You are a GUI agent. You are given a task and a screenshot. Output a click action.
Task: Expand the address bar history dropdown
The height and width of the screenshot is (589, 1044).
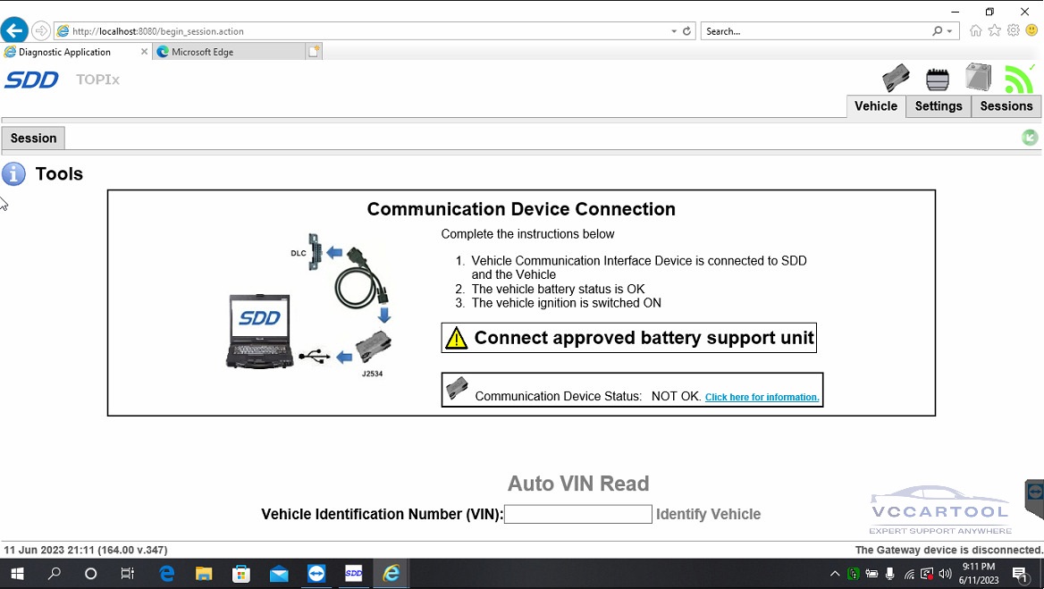[674, 31]
